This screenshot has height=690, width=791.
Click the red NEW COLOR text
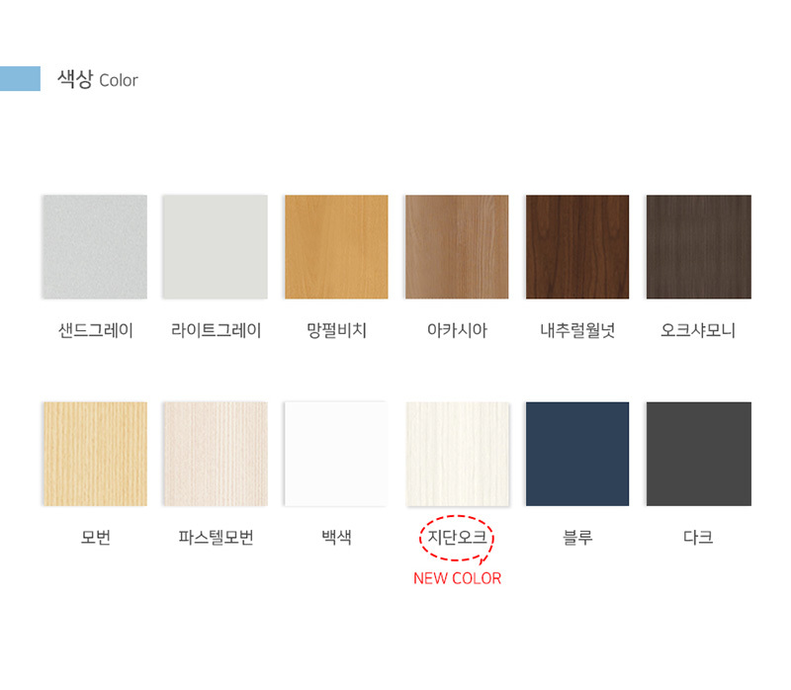(x=457, y=578)
